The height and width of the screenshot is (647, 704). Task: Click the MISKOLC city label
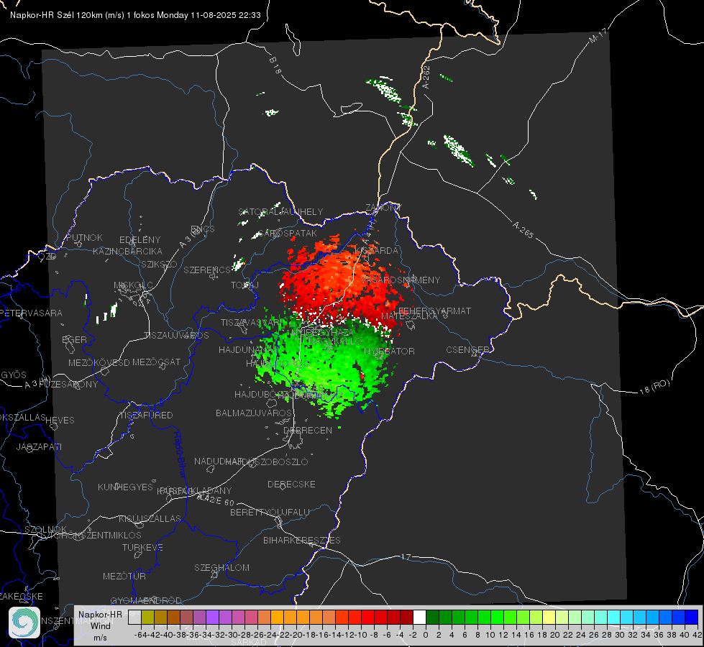click(x=133, y=285)
